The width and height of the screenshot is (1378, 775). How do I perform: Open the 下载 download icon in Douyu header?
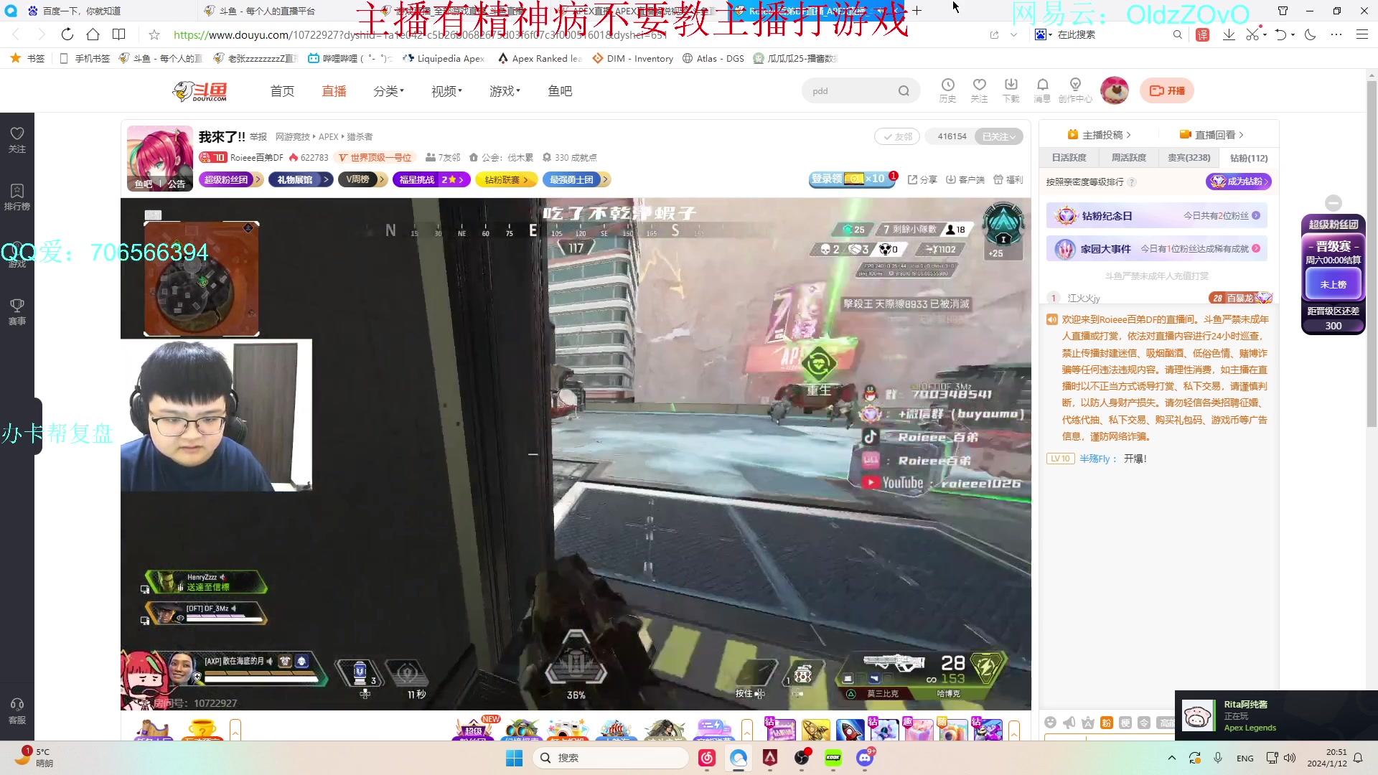(1011, 90)
